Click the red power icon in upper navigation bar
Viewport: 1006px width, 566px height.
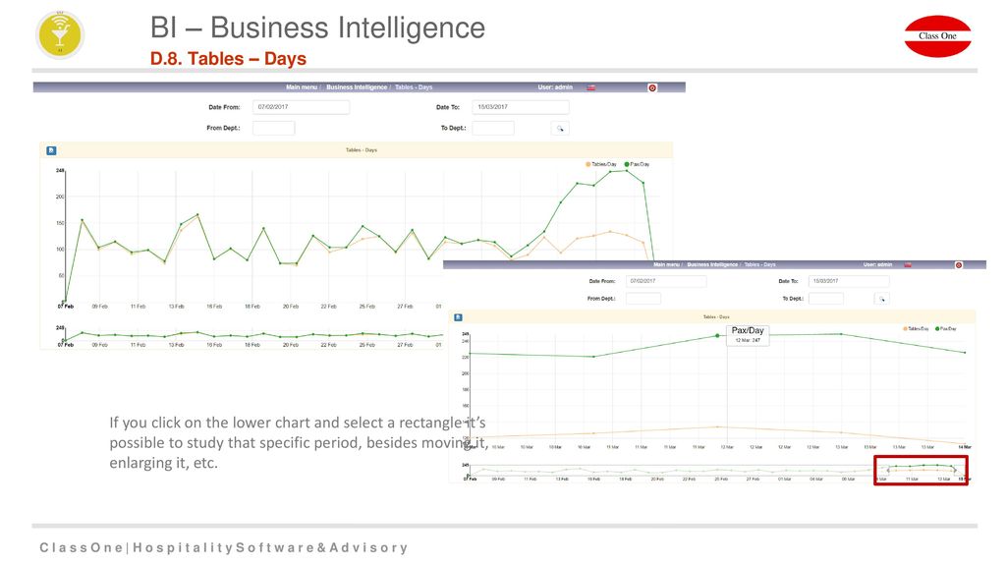click(652, 87)
